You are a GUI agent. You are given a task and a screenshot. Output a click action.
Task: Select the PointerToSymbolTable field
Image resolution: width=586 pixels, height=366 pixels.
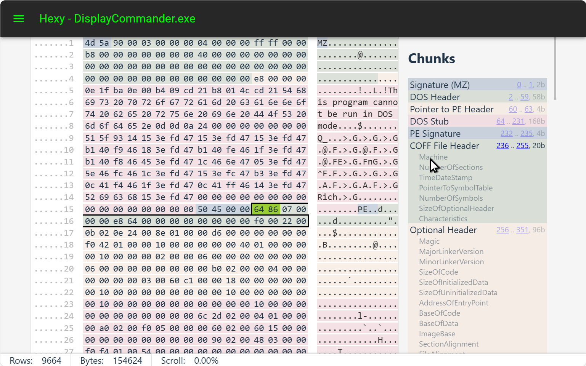coord(456,188)
